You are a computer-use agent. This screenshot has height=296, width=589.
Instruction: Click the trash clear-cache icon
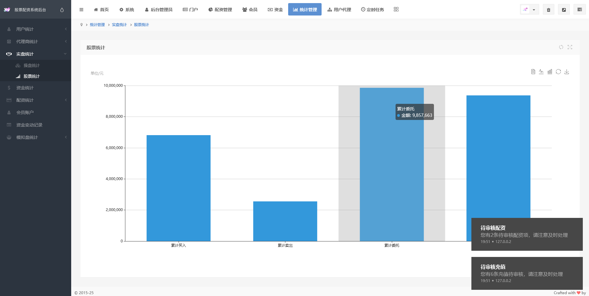pos(548,10)
